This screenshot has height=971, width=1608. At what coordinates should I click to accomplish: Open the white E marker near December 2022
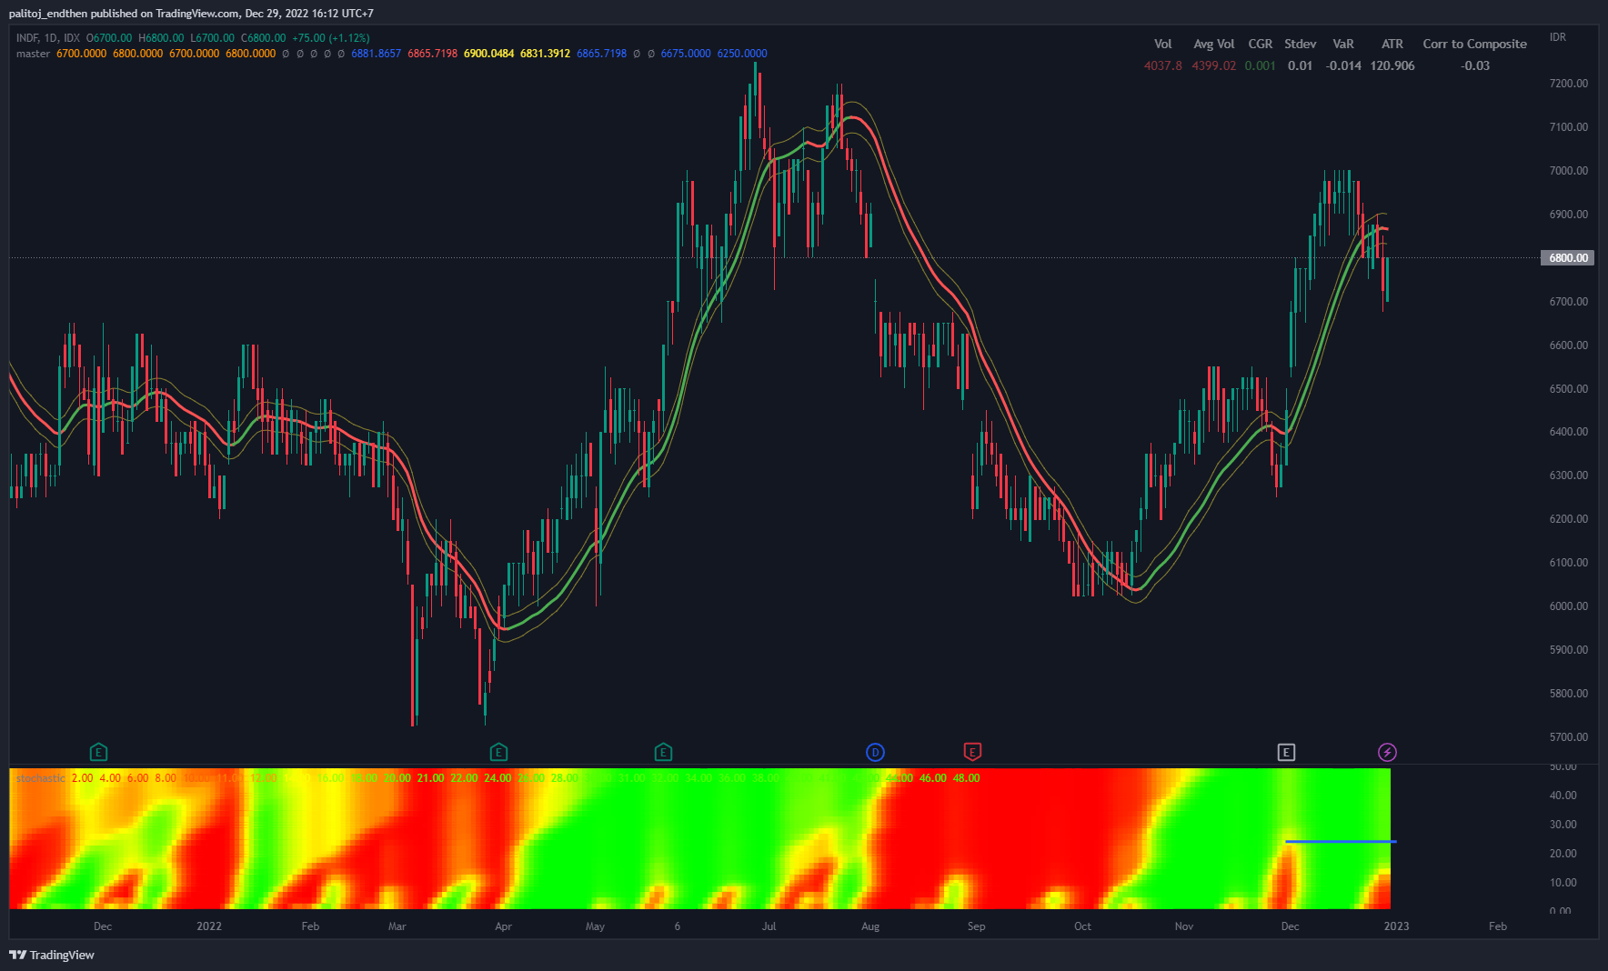pyautogui.click(x=1286, y=752)
